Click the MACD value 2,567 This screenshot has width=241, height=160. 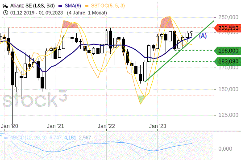tap(85, 138)
